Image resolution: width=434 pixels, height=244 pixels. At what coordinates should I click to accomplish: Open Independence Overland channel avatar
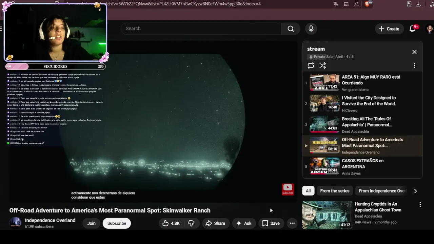[15, 223]
